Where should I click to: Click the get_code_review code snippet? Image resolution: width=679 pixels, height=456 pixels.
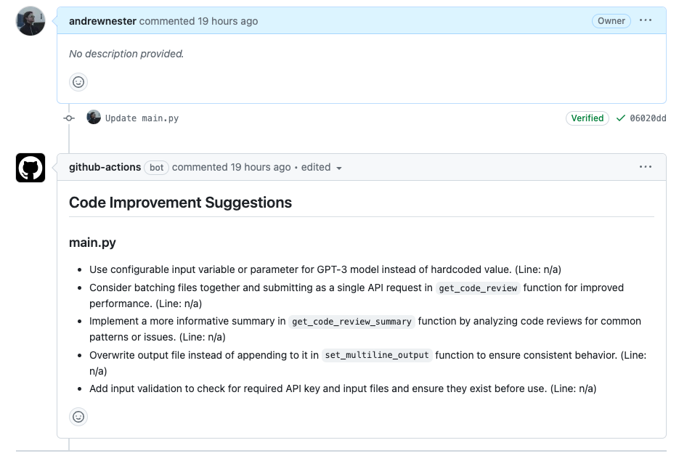478,288
